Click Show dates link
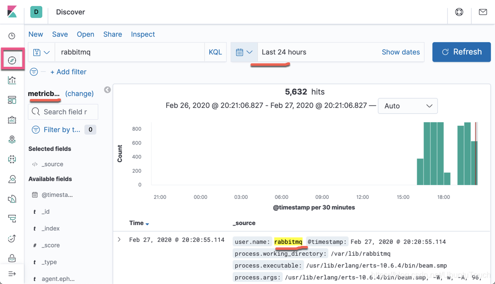495x284 pixels. pyautogui.click(x=401, y=52)
